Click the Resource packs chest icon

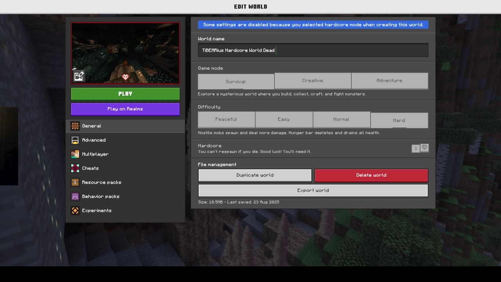75,182
